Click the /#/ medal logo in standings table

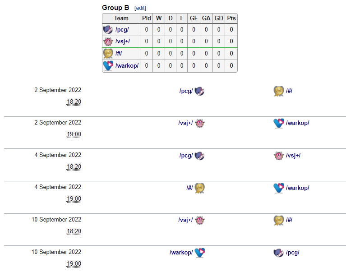pos(108,54)
